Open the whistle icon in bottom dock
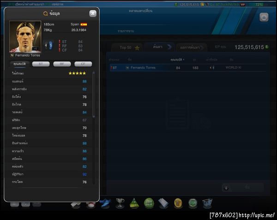 76,205
